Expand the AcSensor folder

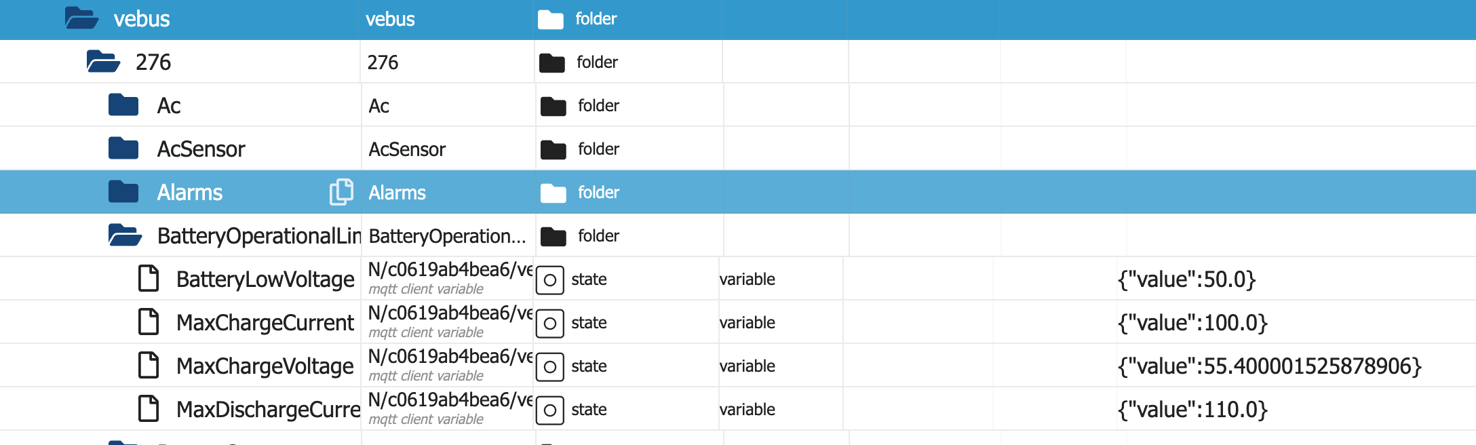point(123,149)
